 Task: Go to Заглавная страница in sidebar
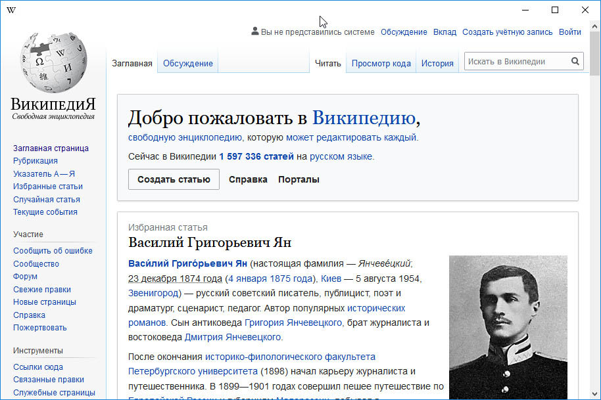(51, 148)
